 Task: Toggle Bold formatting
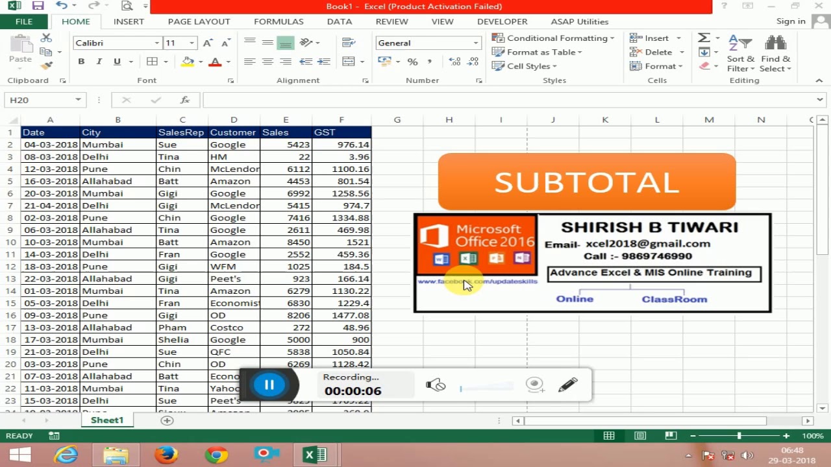(x=81, y=62)
